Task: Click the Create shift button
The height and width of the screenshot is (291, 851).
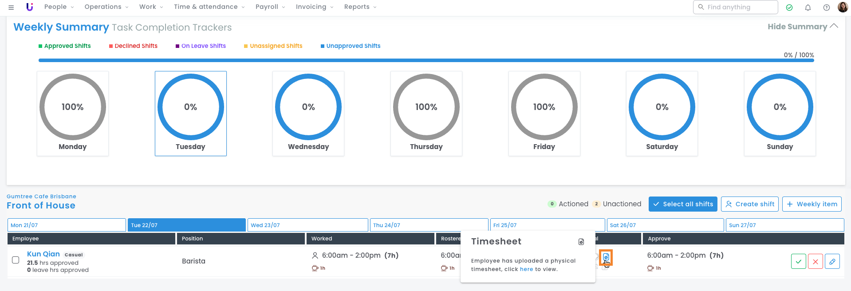Action: (749, 204)
